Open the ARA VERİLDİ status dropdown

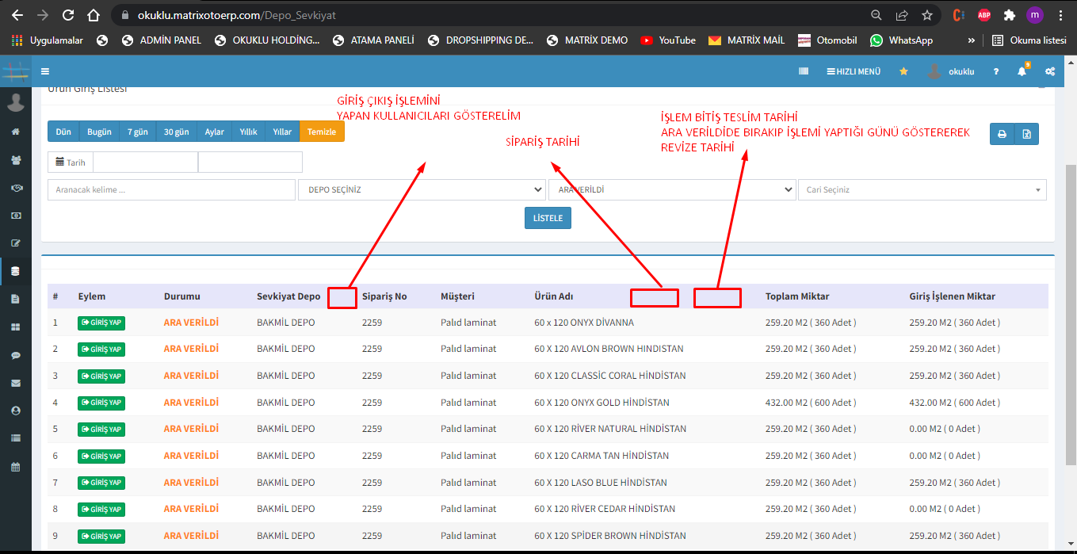tap(672, 190)
